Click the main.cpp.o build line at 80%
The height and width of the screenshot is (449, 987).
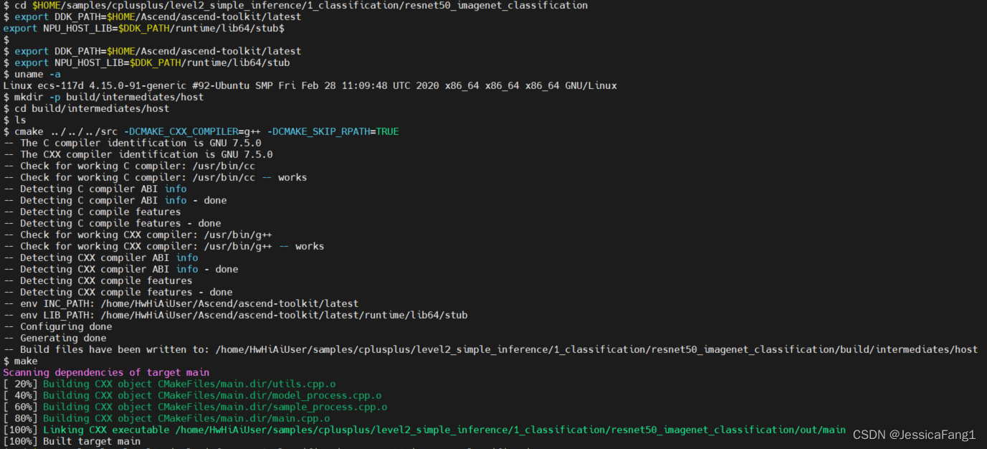coord(166,418)
